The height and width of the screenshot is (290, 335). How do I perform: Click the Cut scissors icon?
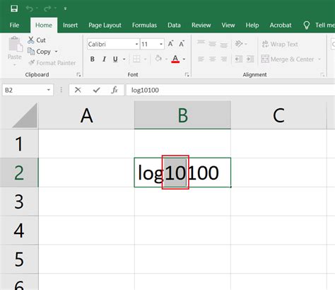tap(31, 40)
